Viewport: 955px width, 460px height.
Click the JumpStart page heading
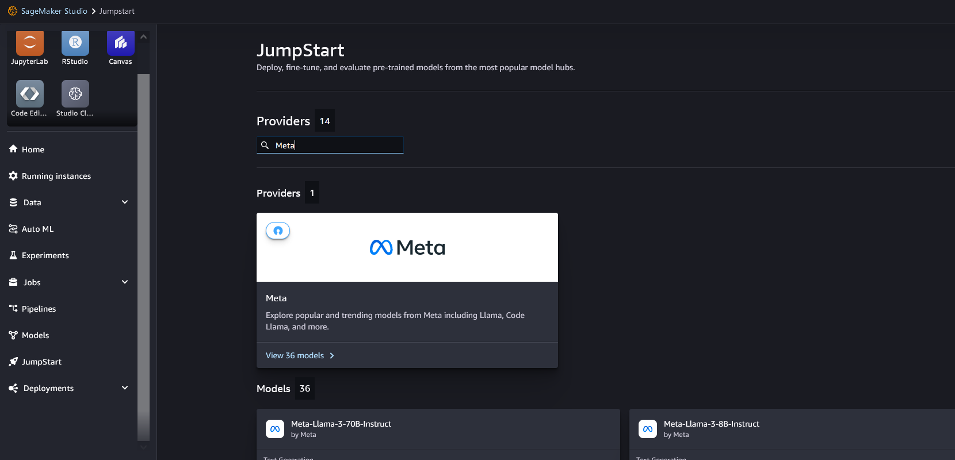point(300,50)
